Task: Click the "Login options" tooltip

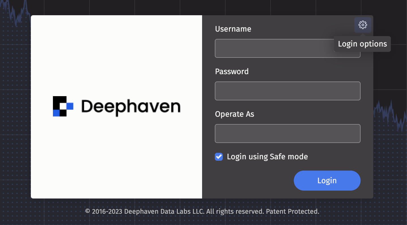Action: point(362,44)
